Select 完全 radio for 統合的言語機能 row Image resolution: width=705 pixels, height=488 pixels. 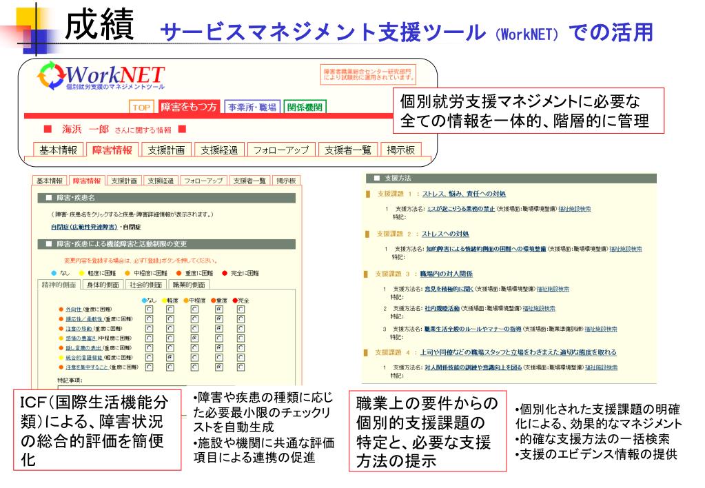[241, 358]
